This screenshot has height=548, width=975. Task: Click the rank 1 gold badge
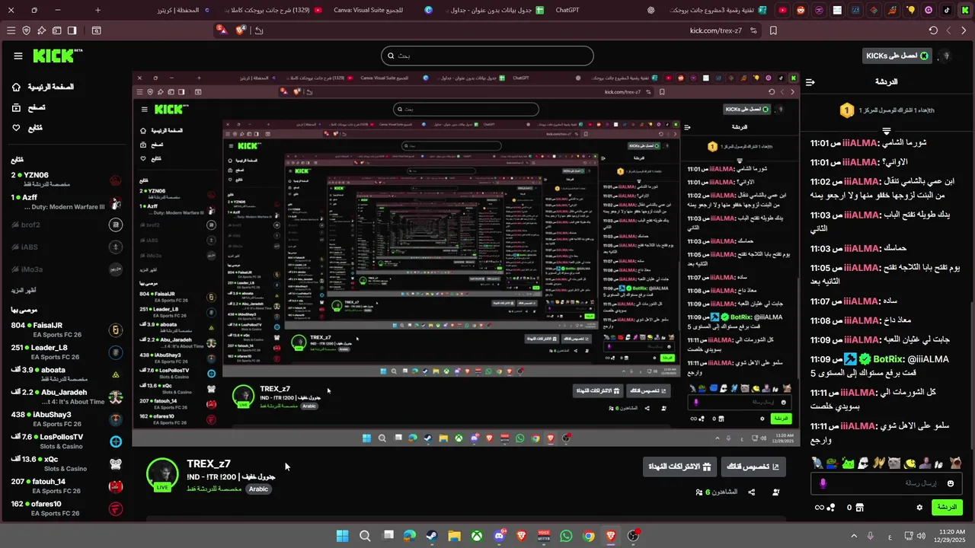pos(846,110)
